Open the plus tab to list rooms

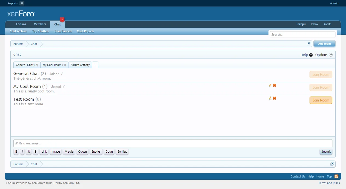[x=95, y=65]
